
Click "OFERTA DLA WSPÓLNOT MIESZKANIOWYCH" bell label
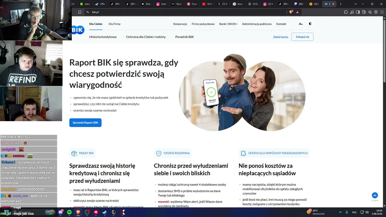point(274,153)
